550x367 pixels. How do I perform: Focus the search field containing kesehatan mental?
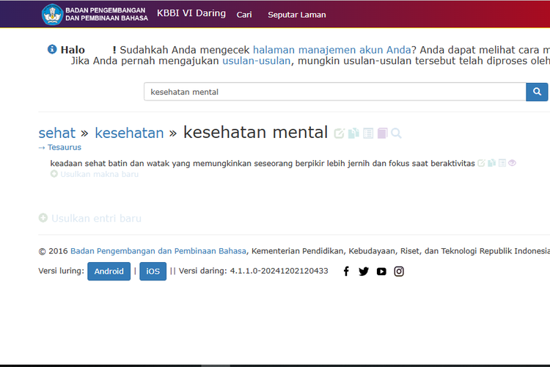[x=335, y=92]
